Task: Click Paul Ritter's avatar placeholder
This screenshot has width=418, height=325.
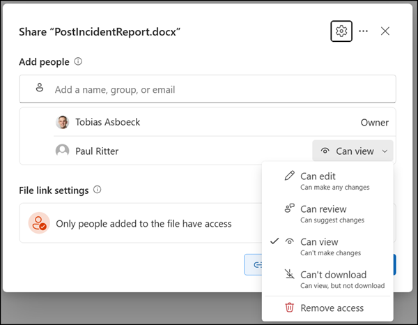Action: pos(63,151)
